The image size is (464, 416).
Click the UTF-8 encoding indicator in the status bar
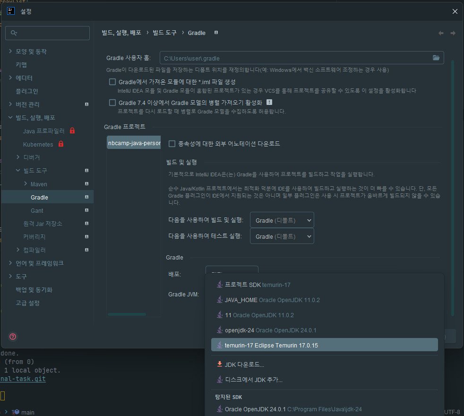[452, 412]
